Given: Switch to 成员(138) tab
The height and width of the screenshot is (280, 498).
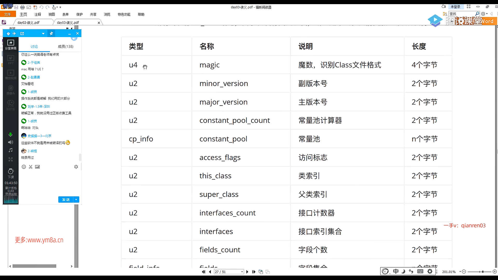Looking at the screenshot, I should [x=65, y=47].
